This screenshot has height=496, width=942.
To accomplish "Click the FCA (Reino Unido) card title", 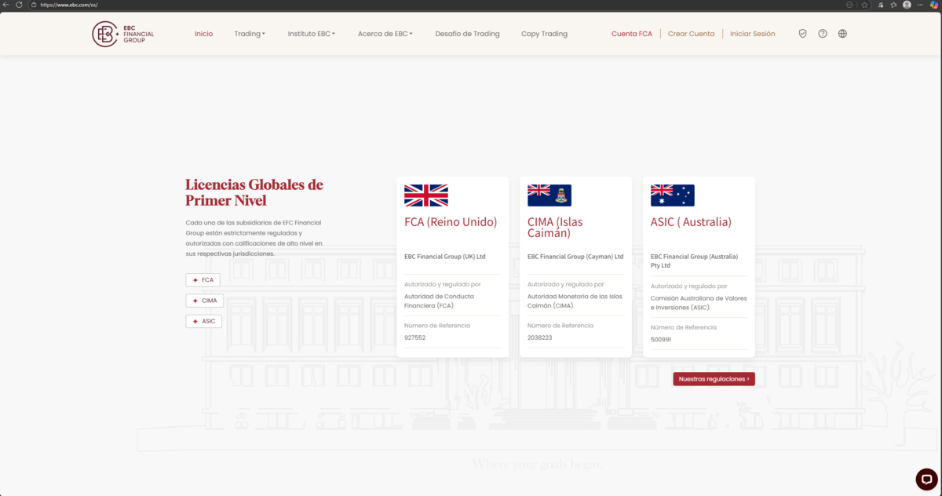I will coord(451,222).
